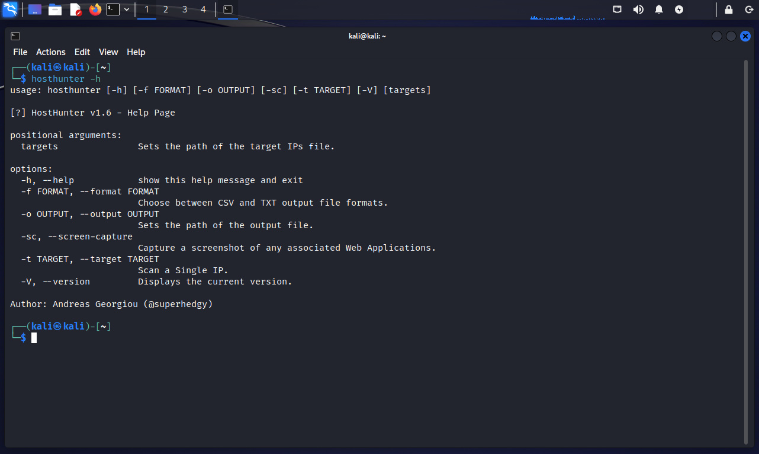Launch the text editor from panel
This screenshot has height=454, width=759.
coord(75,9)
